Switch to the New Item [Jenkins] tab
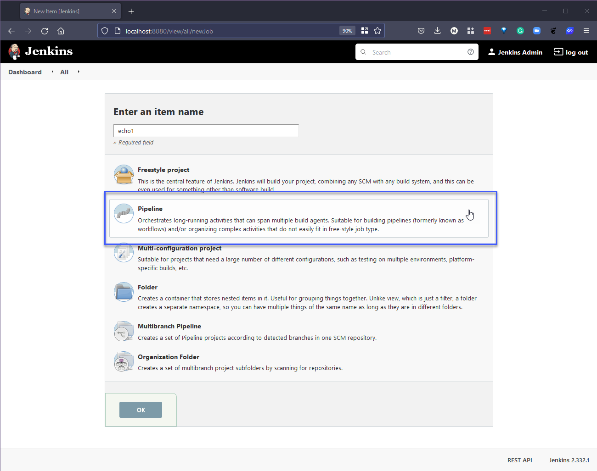This screenshot has height=471, width=597. 64,11
